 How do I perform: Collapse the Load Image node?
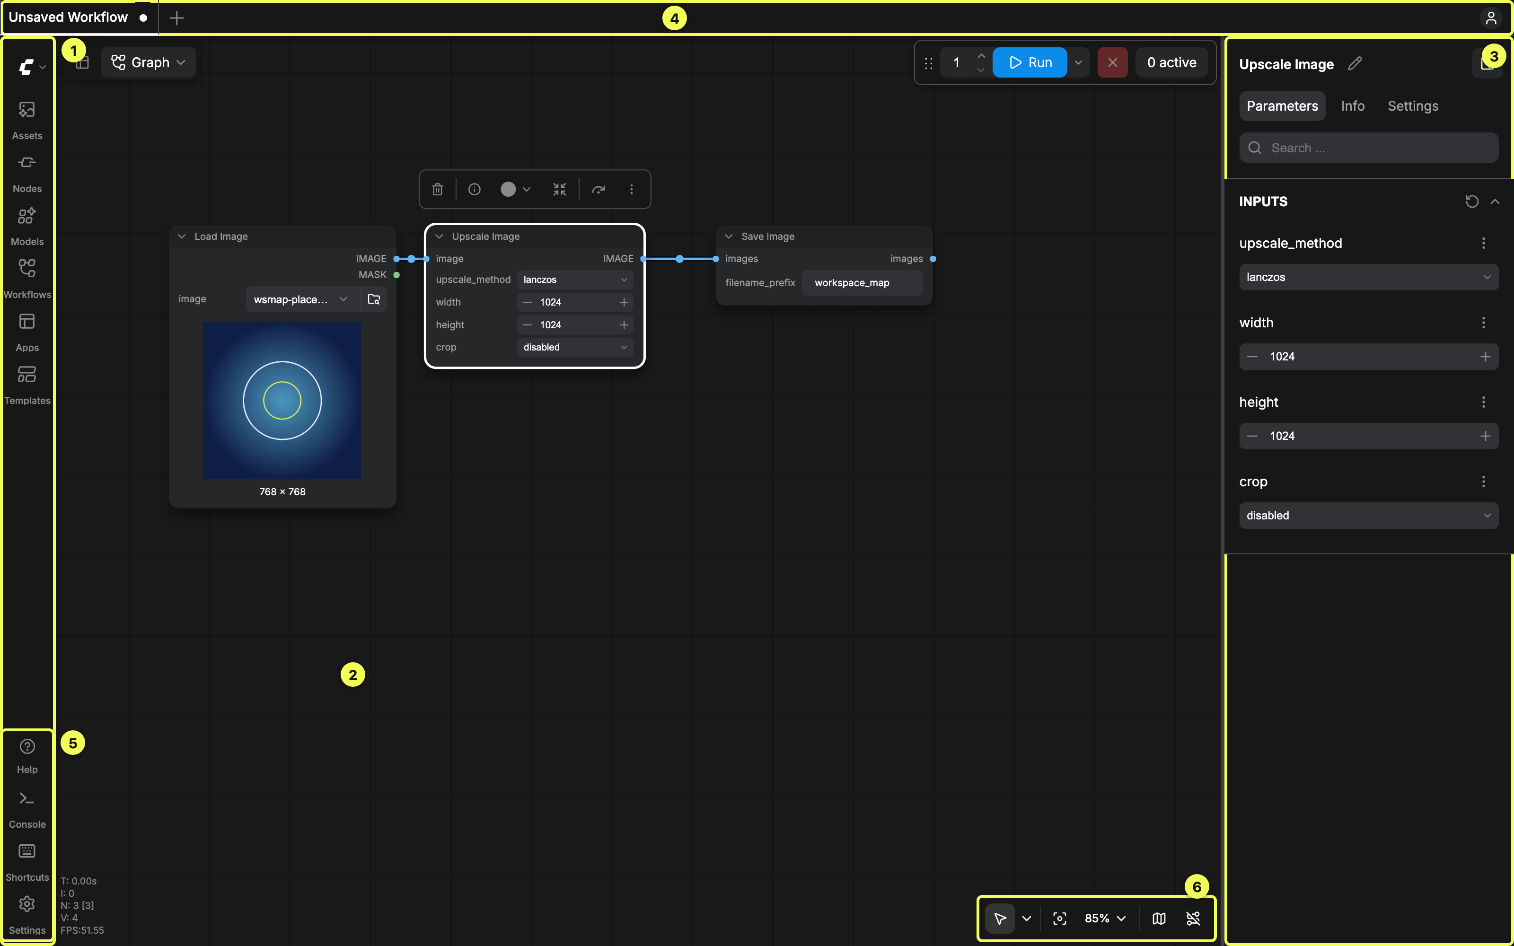pyautogui.click(x=182, y=236)
